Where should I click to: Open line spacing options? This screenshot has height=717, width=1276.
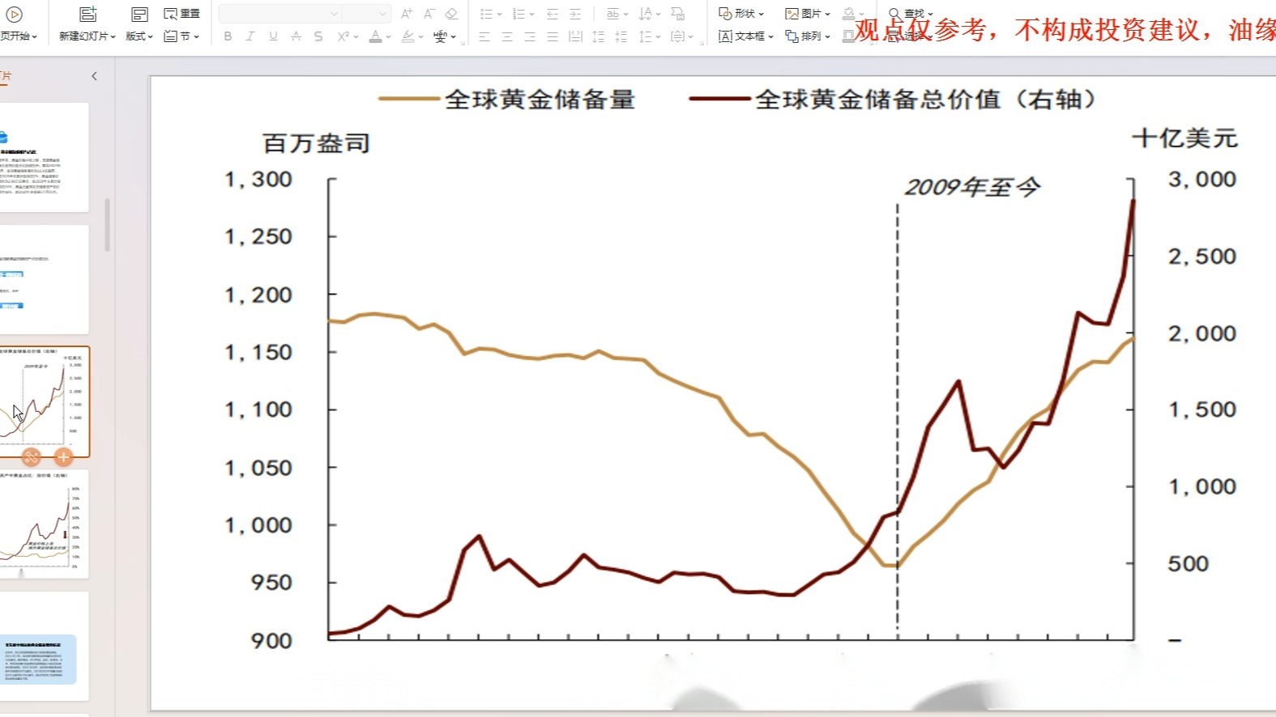click(x=649, y=36)
